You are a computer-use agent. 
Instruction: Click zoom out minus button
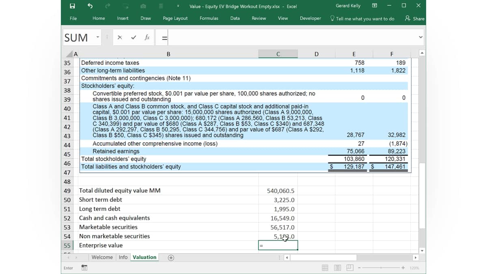pos(360,268)
